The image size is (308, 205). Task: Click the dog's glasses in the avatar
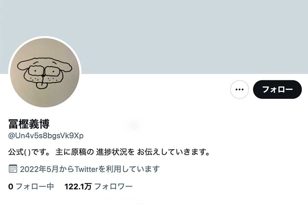click(x=43, y=72)
